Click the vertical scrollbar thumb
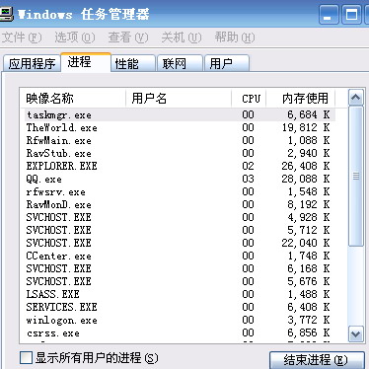369x369 pixels. [x=356, y=176]
